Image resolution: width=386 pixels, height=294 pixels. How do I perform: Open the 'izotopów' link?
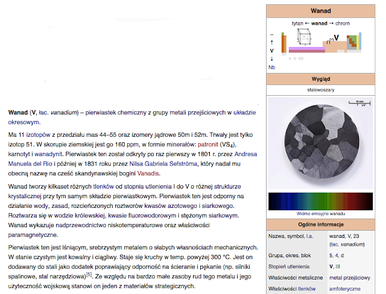point(38,135)
